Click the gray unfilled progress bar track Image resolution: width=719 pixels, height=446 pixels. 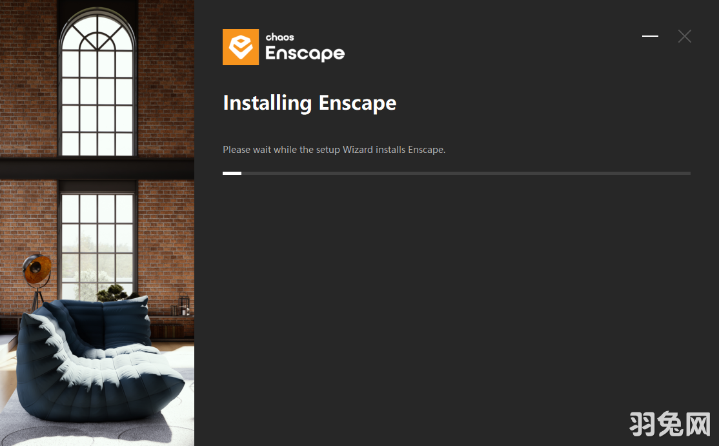(x=466, y=173)
